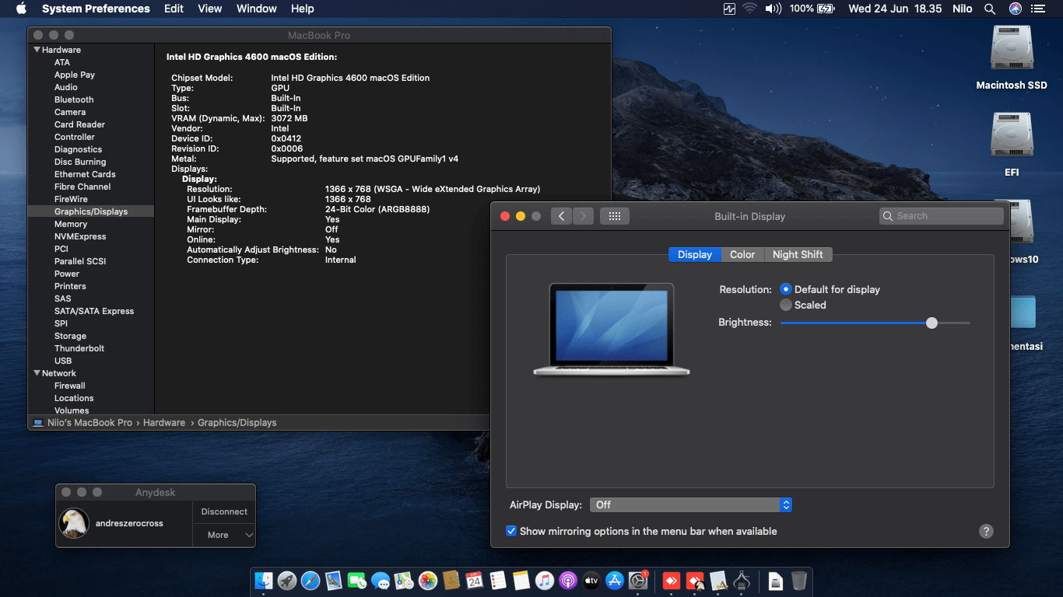This screenshot has width=1063, height=597.
Task: Open Calendar in the dock
Action: tap(474, 581)
